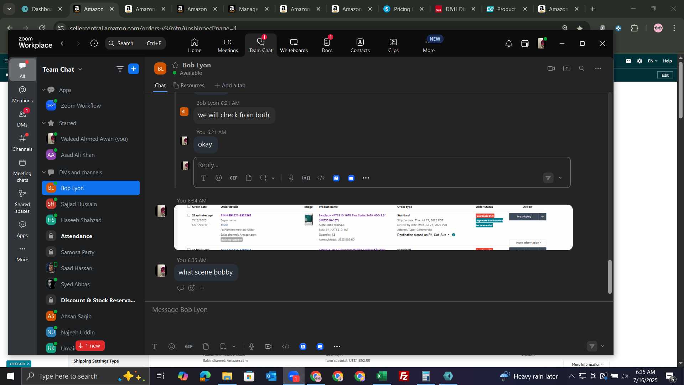Open the More menu in Zoom top bar
The height and width of the screenshot is (385, 684).
[x=429, y=46]
